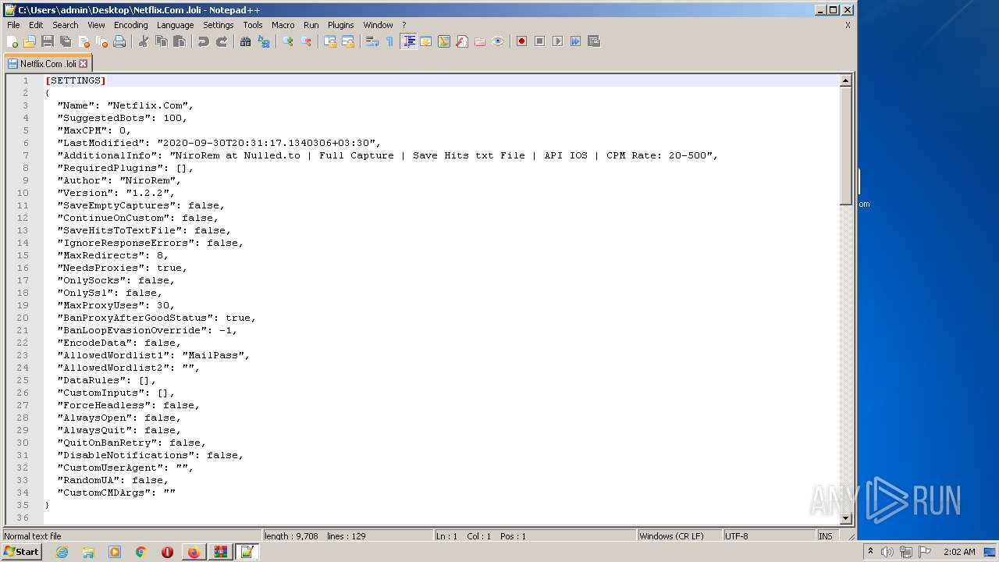Open the Macro menu
Image resolution: width=999 pixels, height=562 pixels.
click(283, 25)
